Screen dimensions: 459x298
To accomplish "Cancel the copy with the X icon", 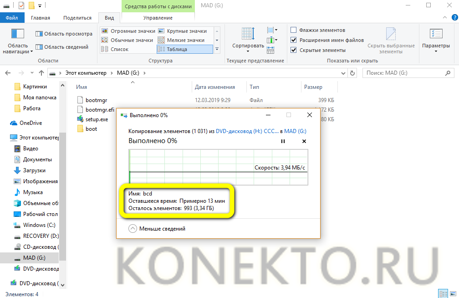I will (304, 141).
